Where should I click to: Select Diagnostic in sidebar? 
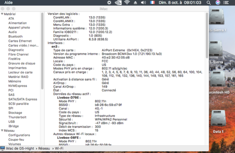[16, 50]
